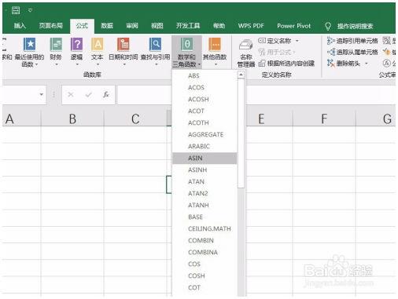Choose BASE from function list
Screen dimensions: 398x299
click(205, 217)
